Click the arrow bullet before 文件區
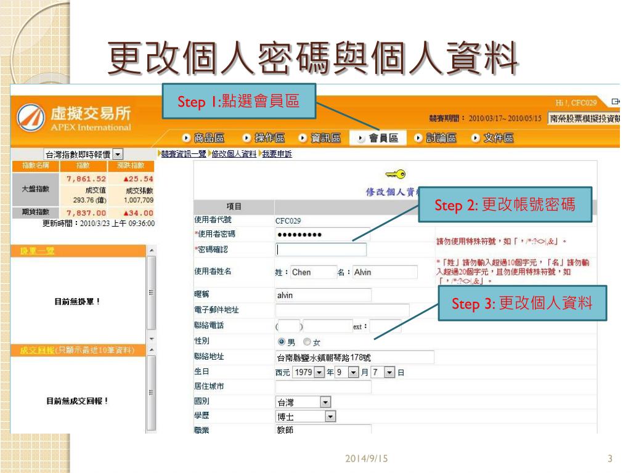 pos(475,138)
